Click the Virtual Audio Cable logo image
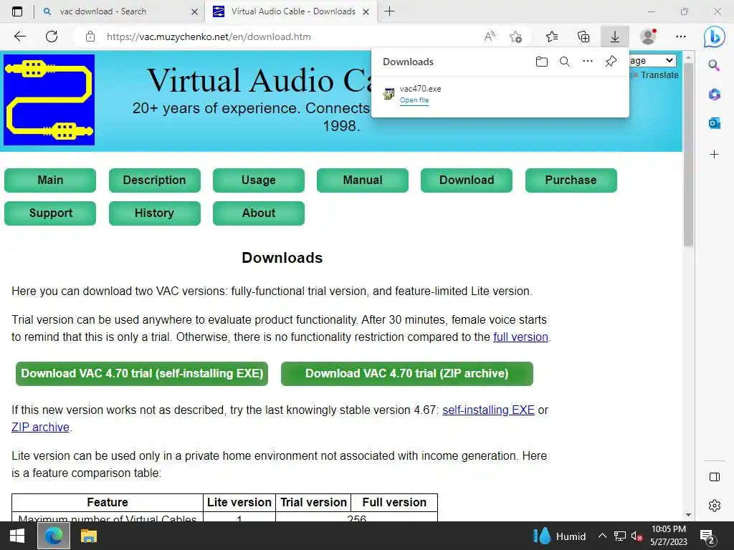Viewport: 734px width, 550px height. click(49, 100)
